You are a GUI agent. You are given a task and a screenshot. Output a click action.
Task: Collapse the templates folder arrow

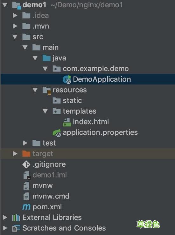45,111
